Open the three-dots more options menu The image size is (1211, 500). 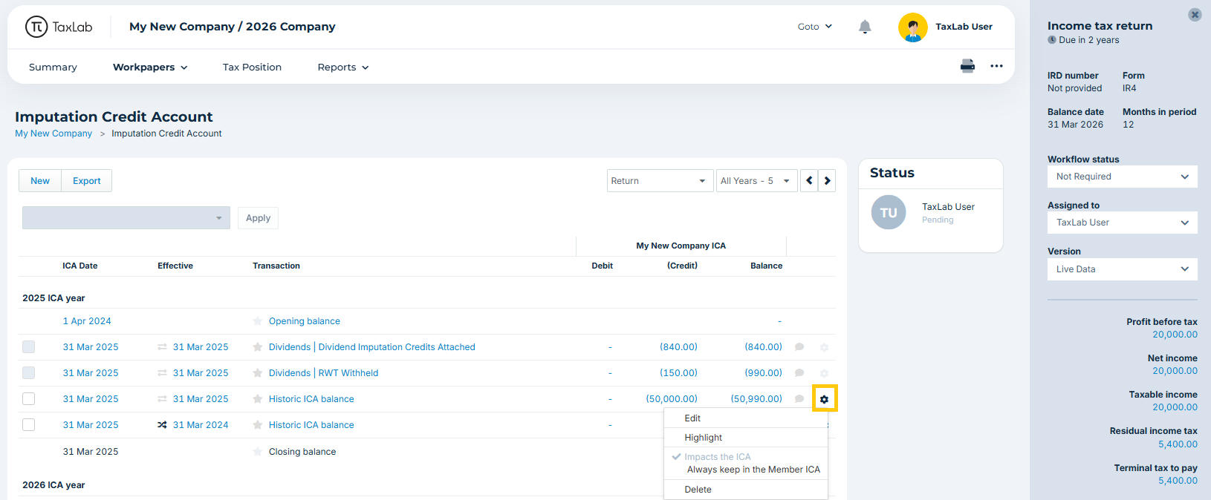pos(996,66)
